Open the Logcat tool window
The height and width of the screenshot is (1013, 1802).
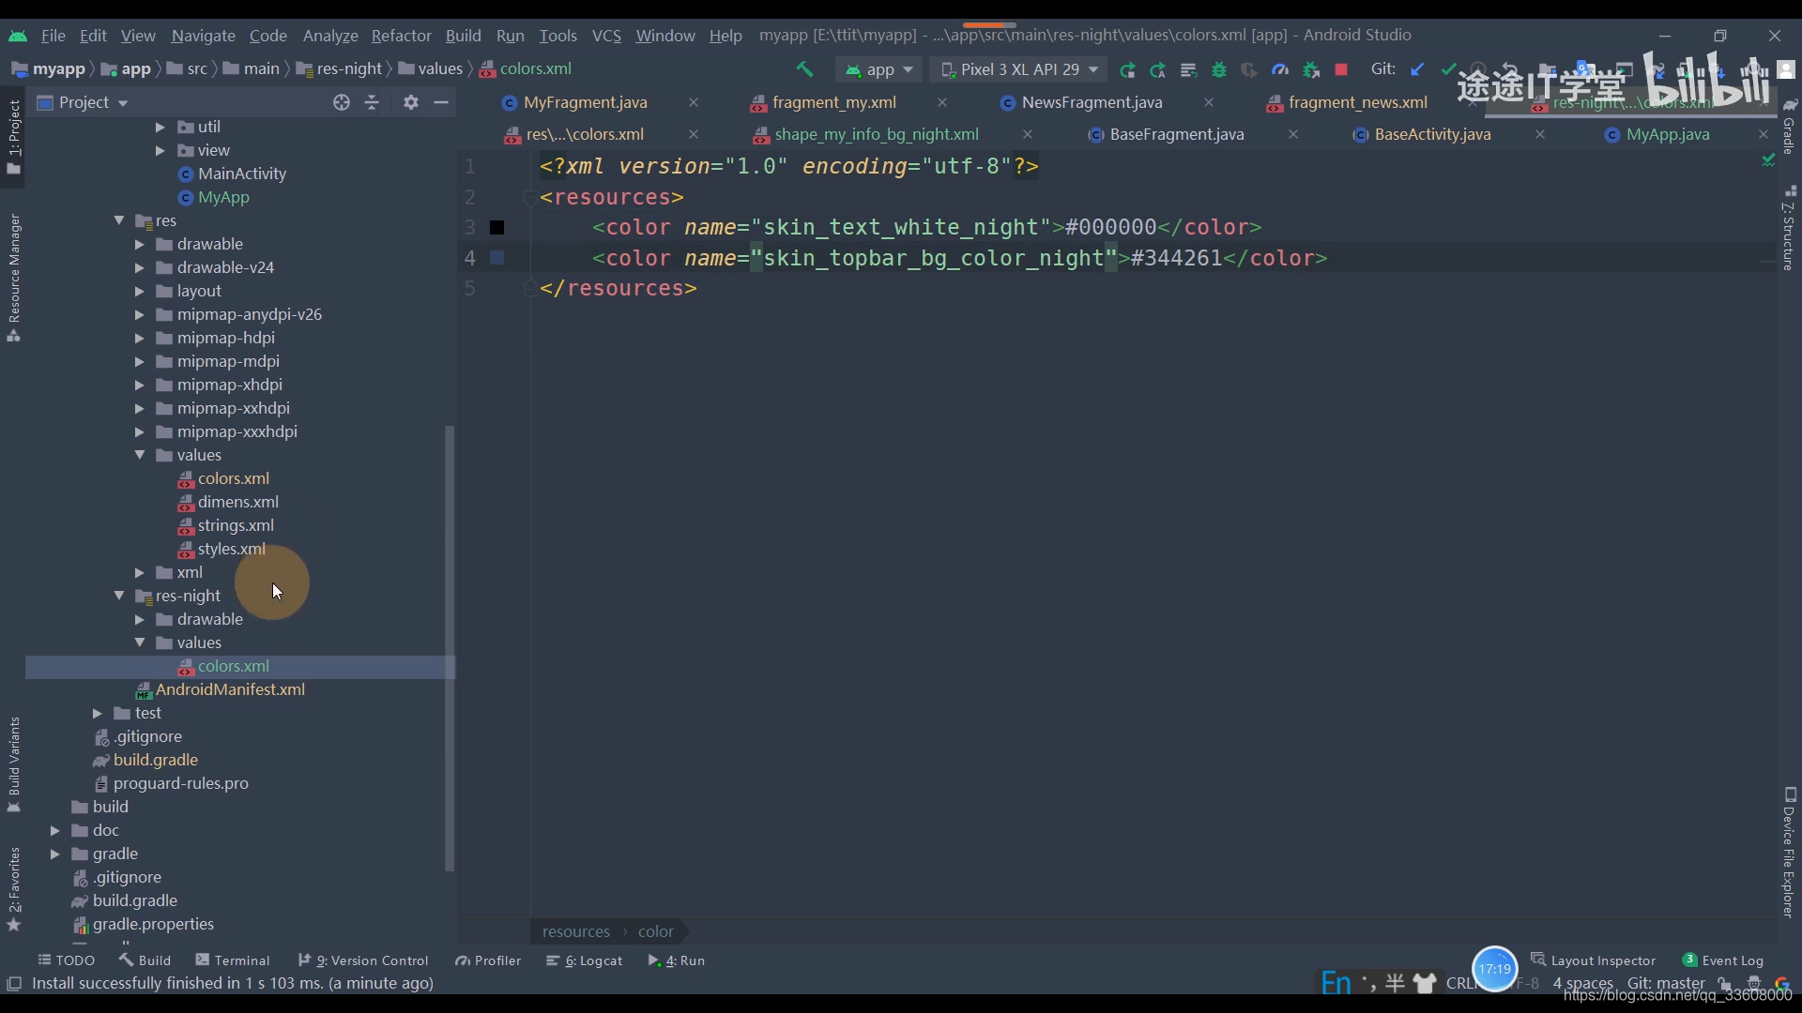pos(585,960)
